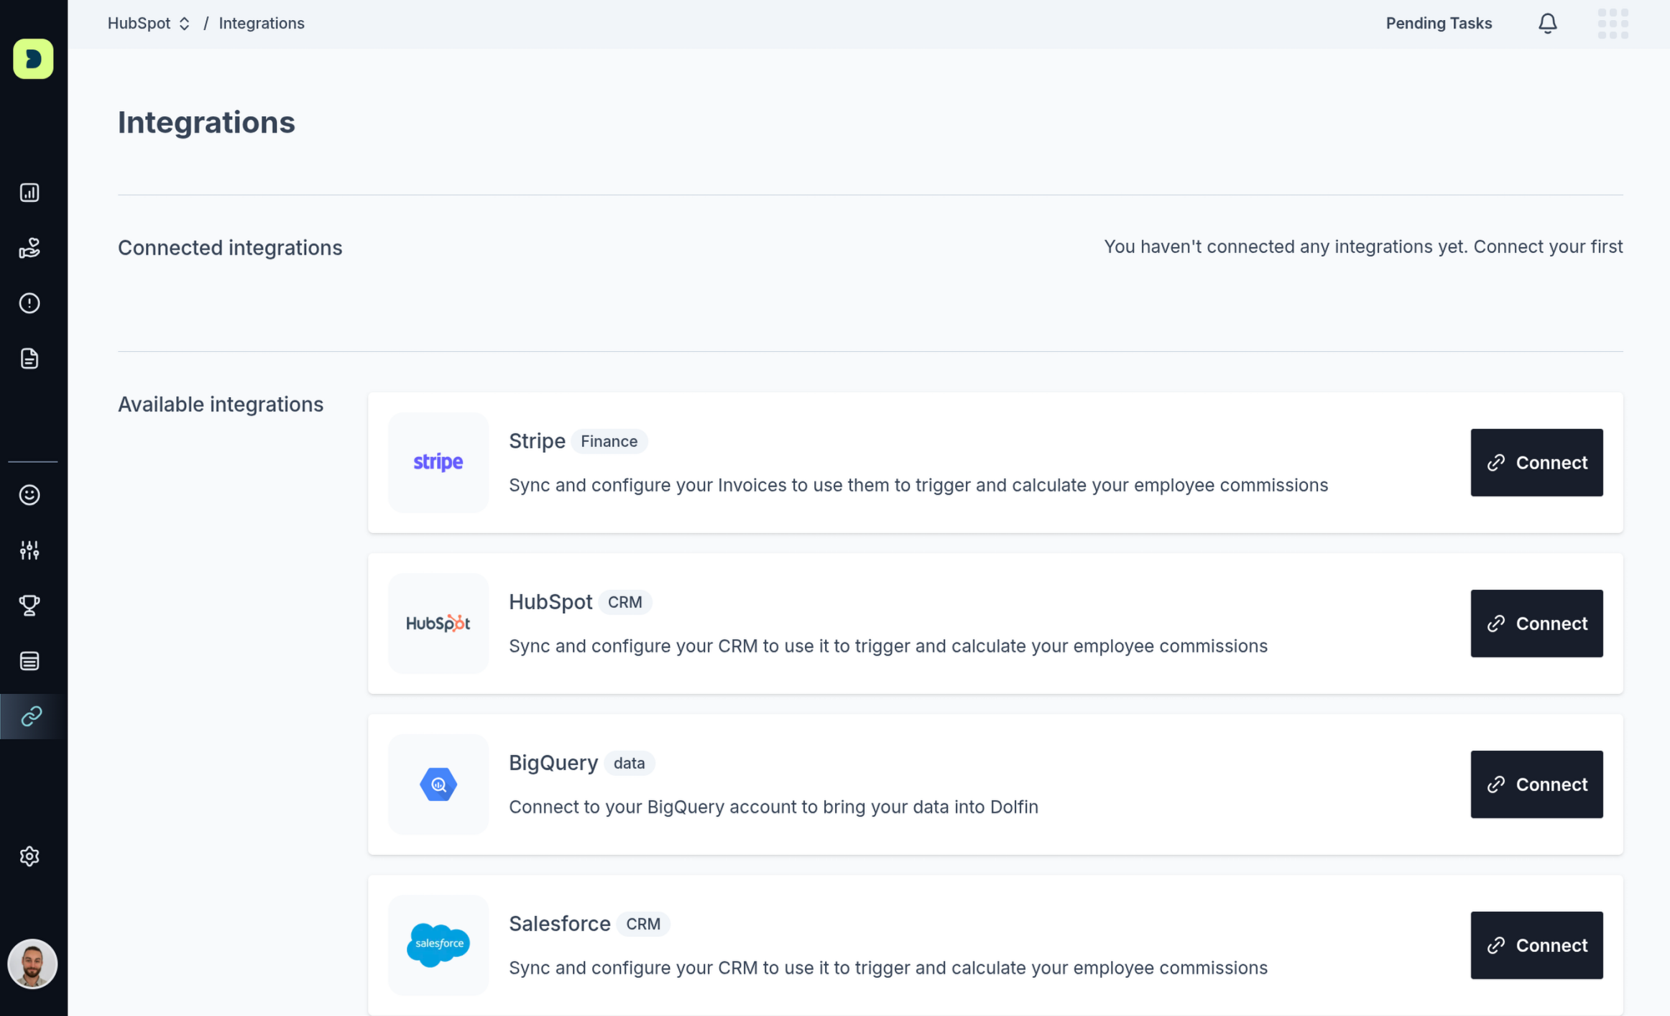Click the 'You haven't connected any integrations' message

[x=1363, y=247]
